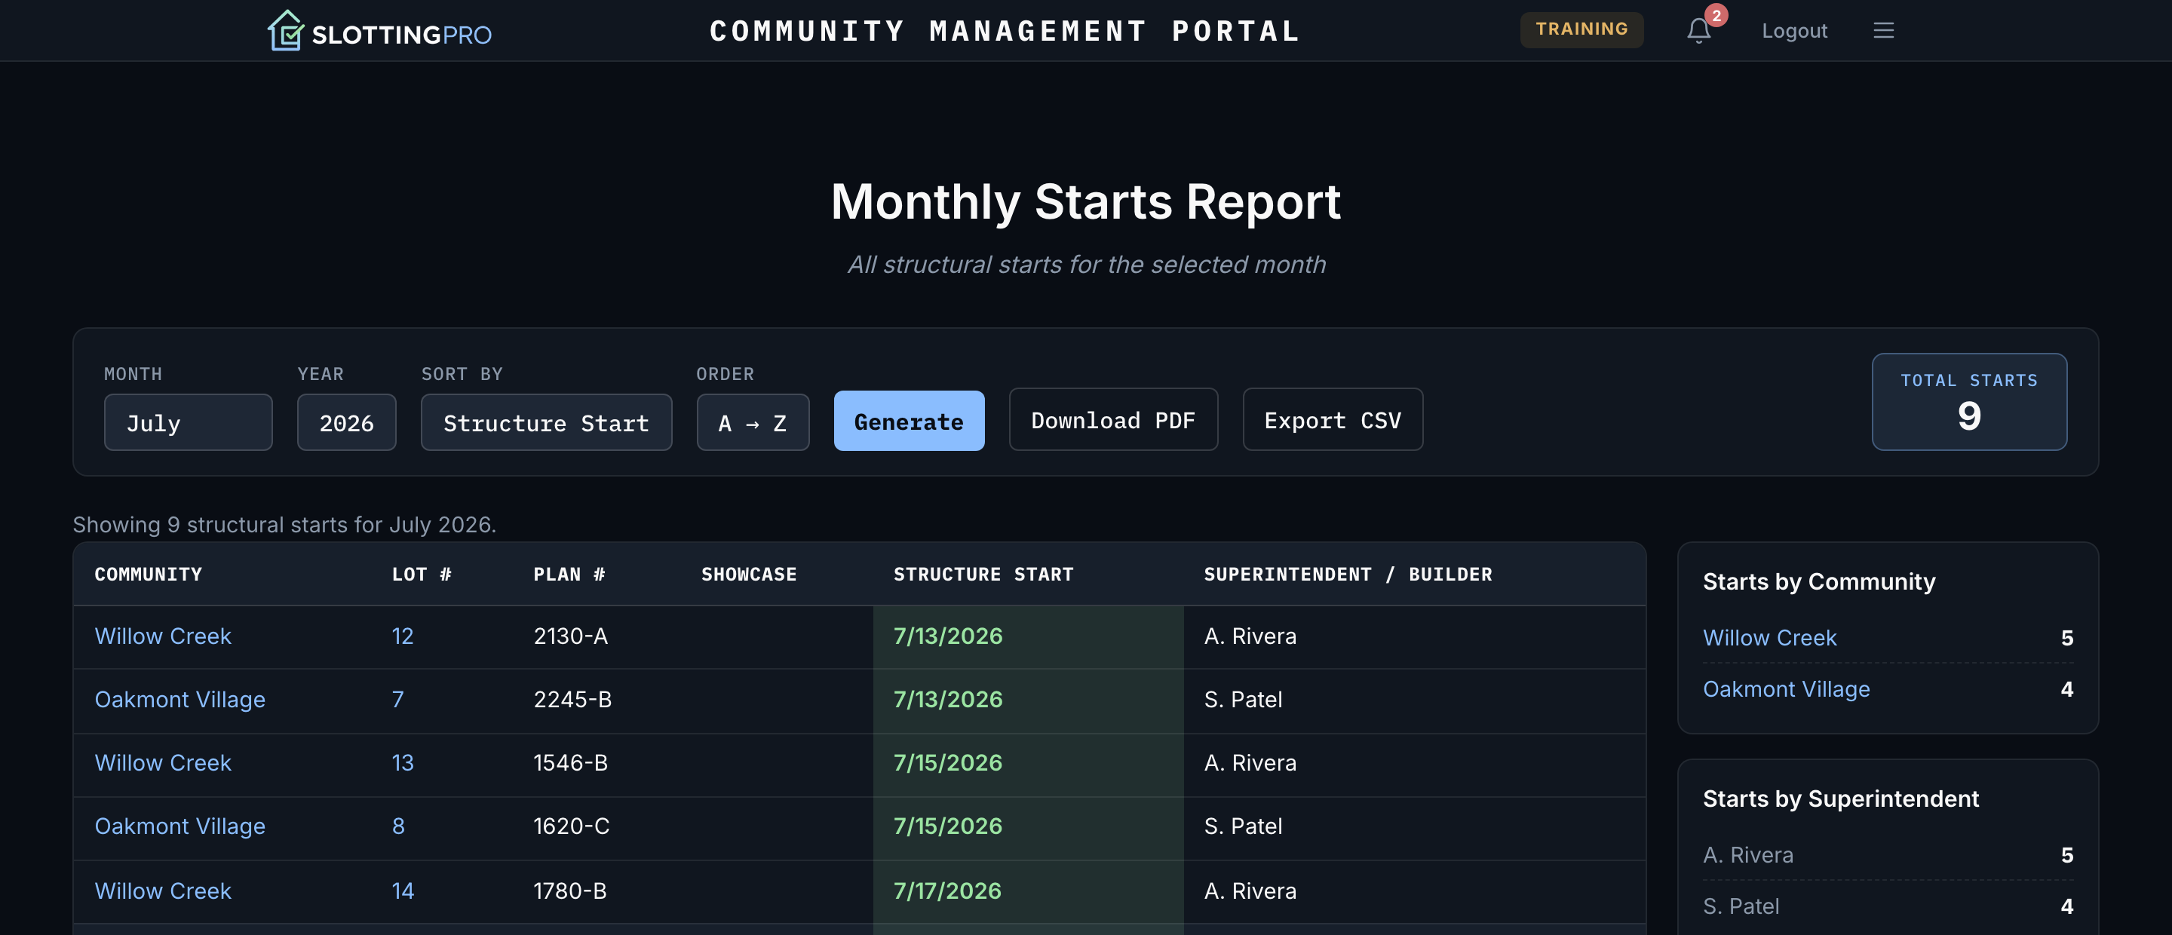Open lot 8 link
The height and width of the screenshot is (935, 2172).
(398, 826)
